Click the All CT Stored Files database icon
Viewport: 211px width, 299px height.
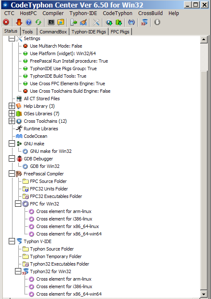pyautogui.click(x=19, y=99)
